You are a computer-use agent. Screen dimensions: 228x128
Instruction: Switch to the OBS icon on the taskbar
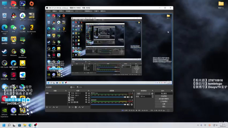pos(35,125)
